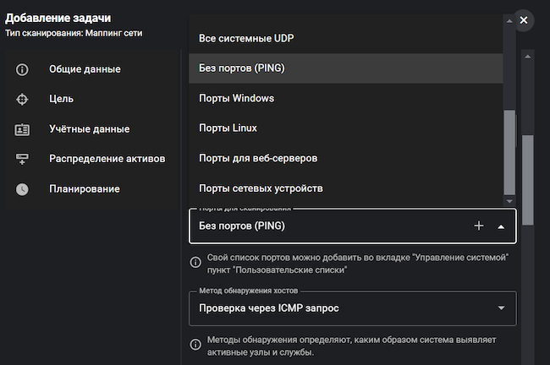
Task: Collapse the ports list with the up arrow
Action: (501, 226)
